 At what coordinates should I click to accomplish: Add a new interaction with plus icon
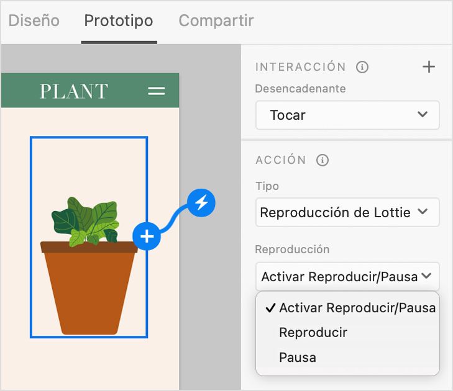[x=429, y=67]
